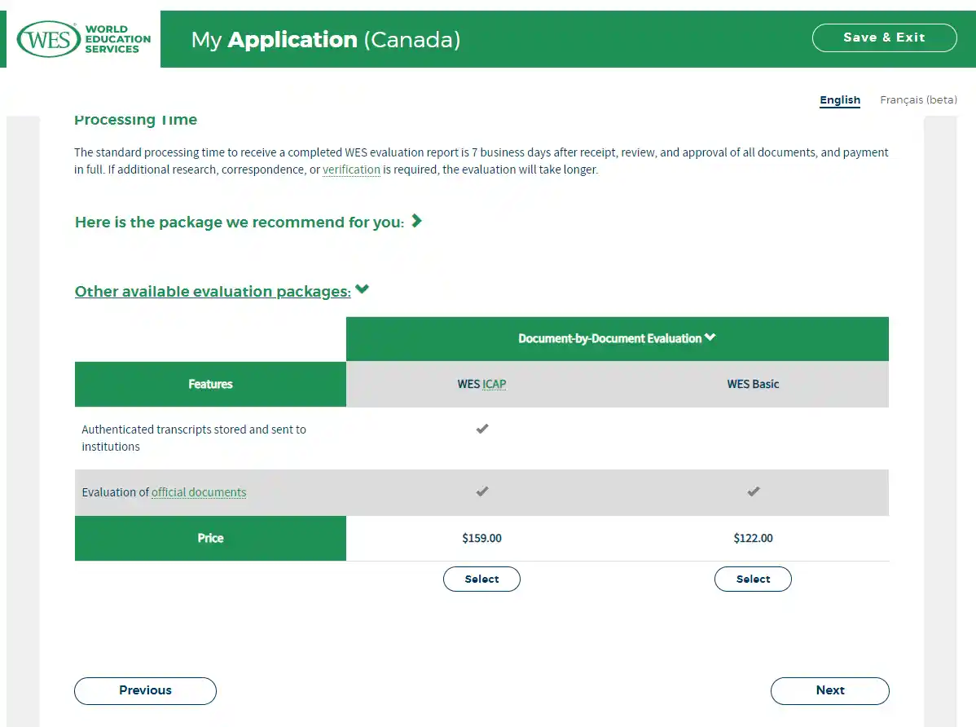The image size is (976, 727).
Task: Switch language to English
Action: tap(840, 99)
